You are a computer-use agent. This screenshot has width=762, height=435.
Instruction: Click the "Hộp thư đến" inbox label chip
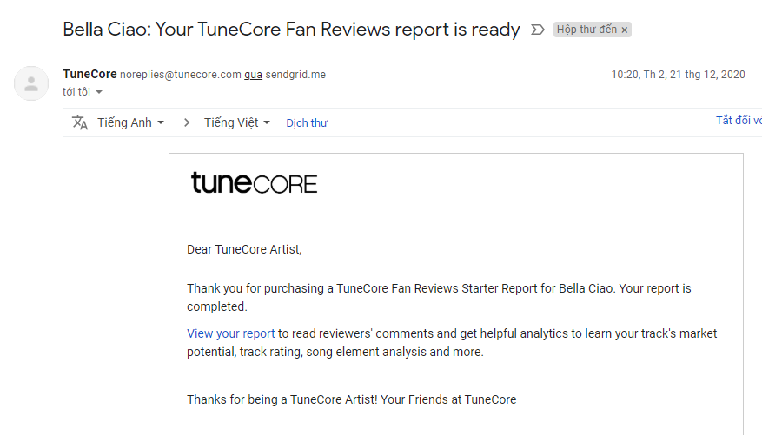coord(586,30)
